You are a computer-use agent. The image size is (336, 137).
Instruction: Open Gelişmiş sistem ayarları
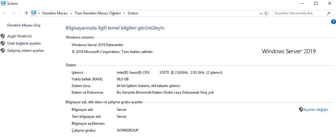(x=26, y=51)
